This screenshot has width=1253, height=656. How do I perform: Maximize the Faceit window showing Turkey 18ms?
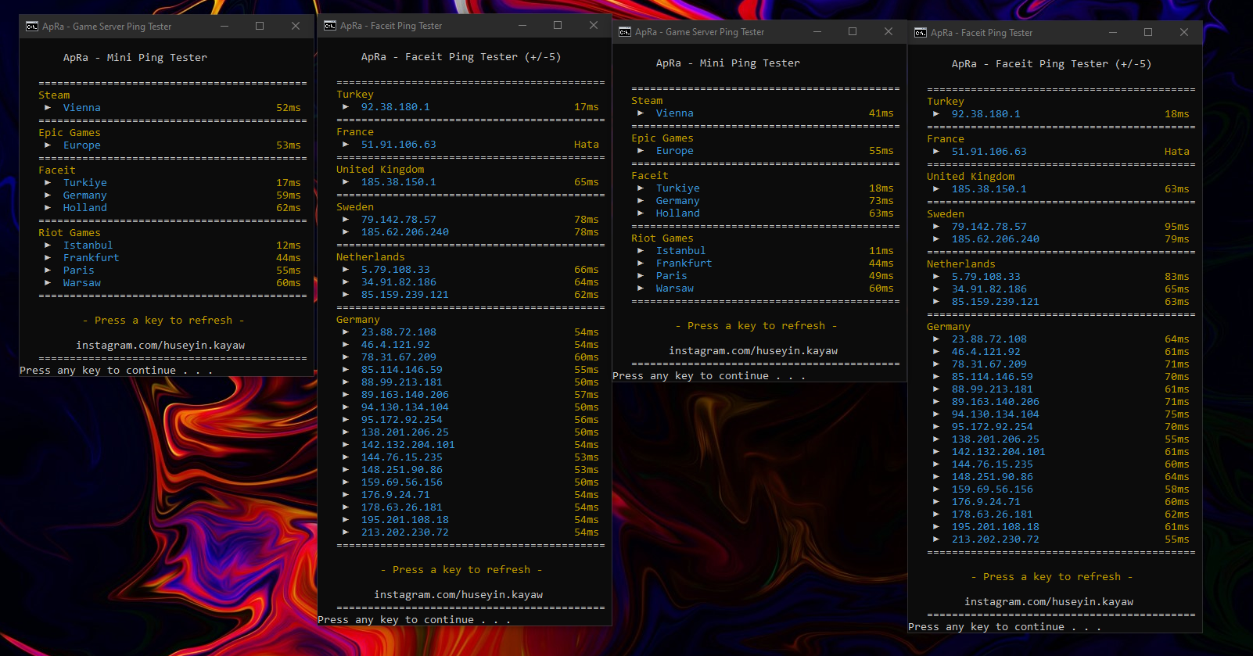pyautogui.click(x=1148, y=32)
